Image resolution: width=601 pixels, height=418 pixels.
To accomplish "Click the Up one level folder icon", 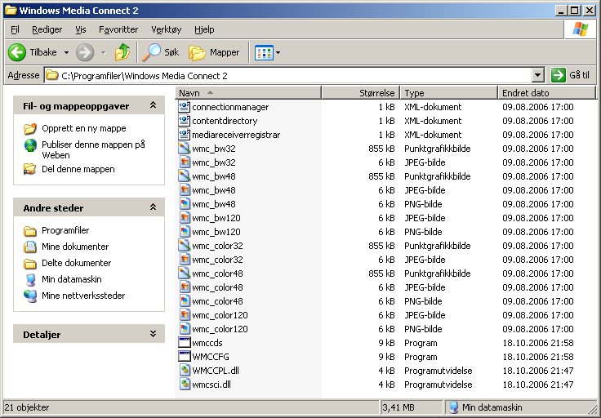I will pyautogui.click(x=122, y=52).
